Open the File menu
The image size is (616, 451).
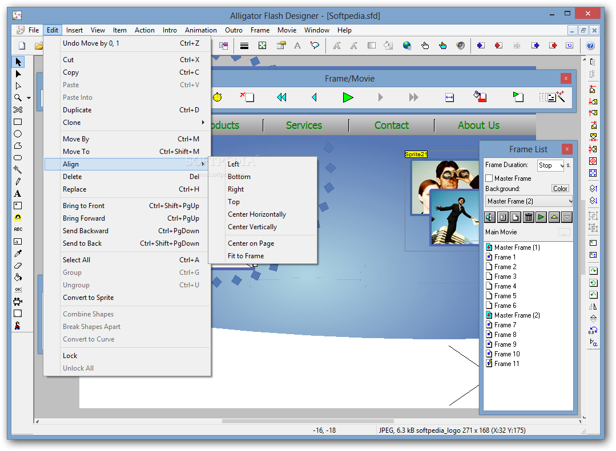click(33, 30)
